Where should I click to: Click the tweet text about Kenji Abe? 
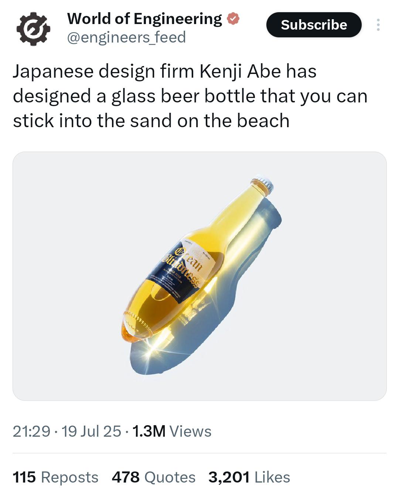(190, 96)
